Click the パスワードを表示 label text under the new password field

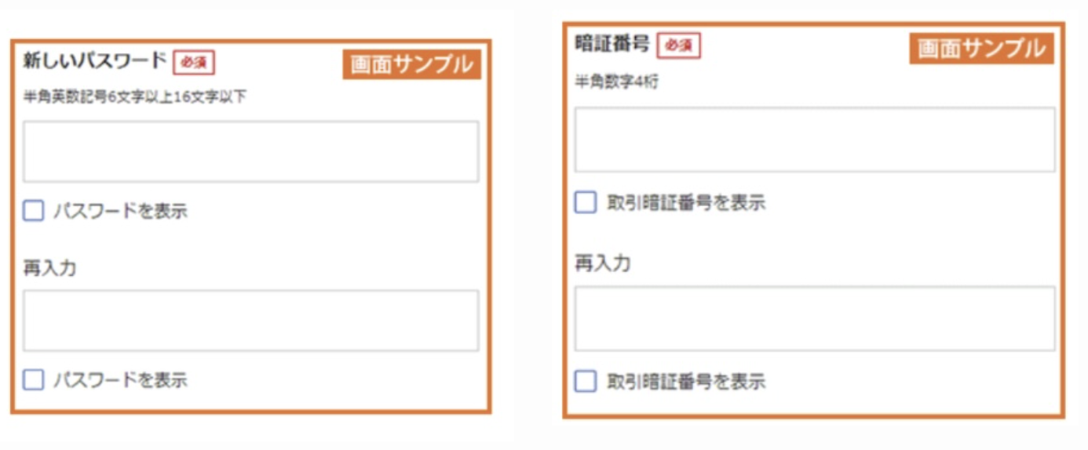coord(121,211)
